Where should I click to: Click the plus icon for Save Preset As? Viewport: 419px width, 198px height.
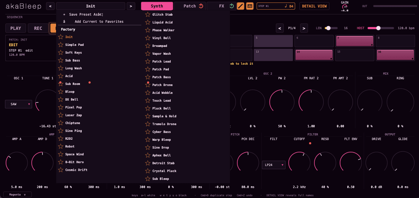[x=64, y=14]
